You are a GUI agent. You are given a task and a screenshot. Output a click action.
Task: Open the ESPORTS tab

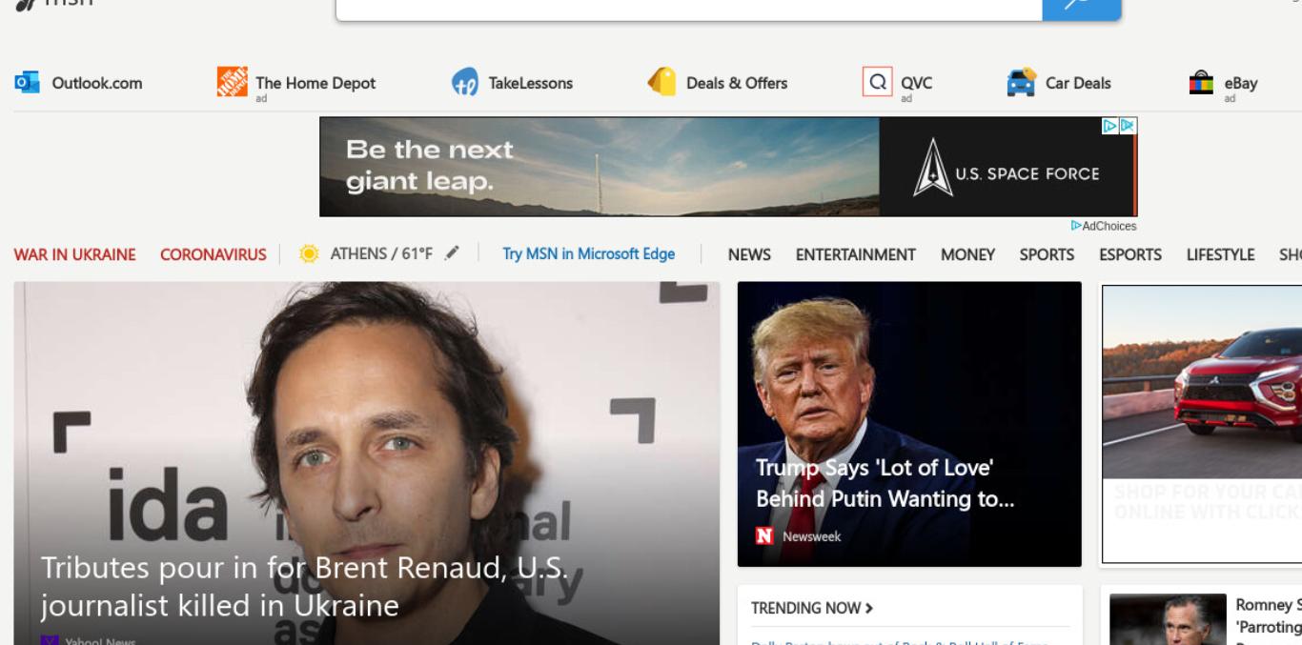pos(1130,254)
